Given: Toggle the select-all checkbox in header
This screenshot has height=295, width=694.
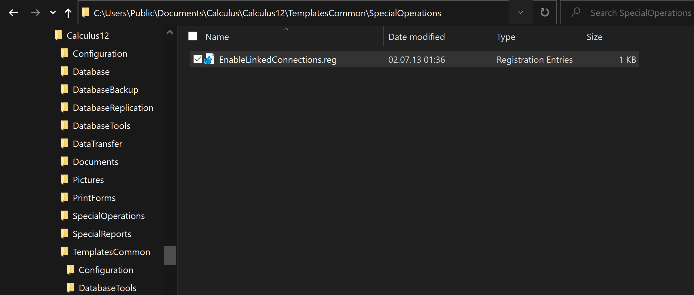Looking at the screenshot, I should pos(193,36).
